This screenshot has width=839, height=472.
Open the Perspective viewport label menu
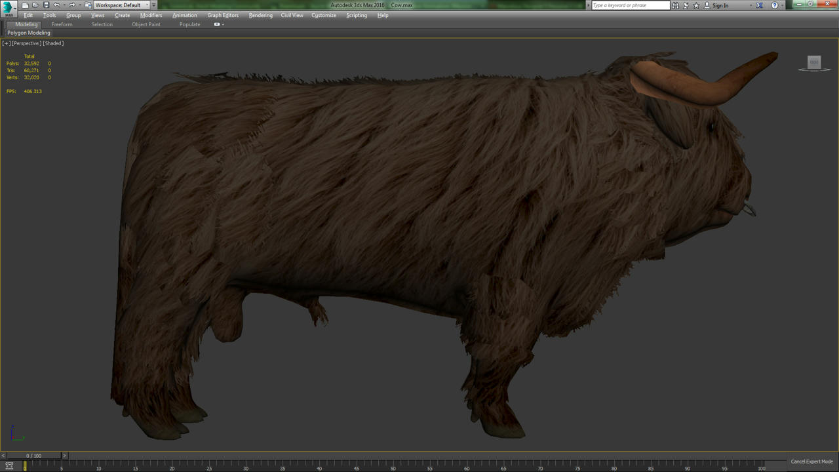(27, 43)
